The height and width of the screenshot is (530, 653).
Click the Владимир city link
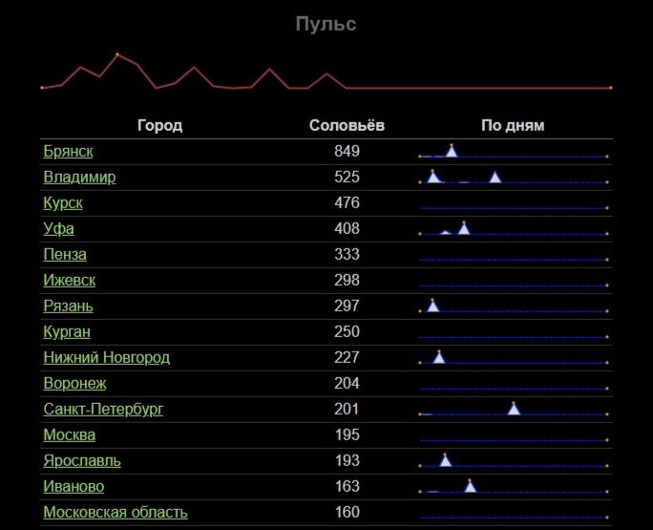pos(79,178)
